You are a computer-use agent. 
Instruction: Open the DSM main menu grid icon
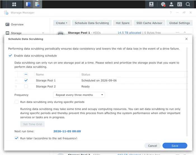coord(14,4)
